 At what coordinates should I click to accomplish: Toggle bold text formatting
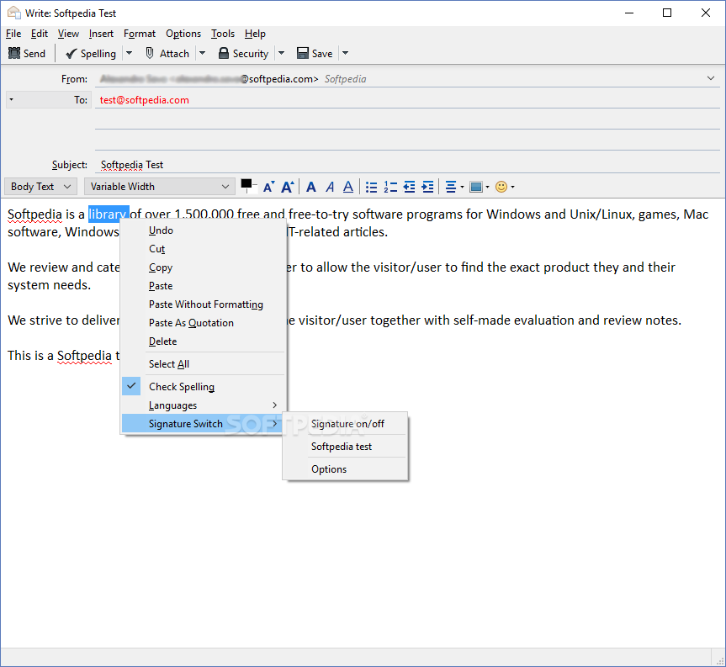coord(311,187)
